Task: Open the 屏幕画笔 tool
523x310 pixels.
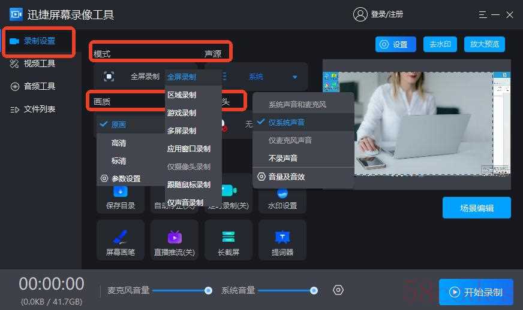Action: 121,240
